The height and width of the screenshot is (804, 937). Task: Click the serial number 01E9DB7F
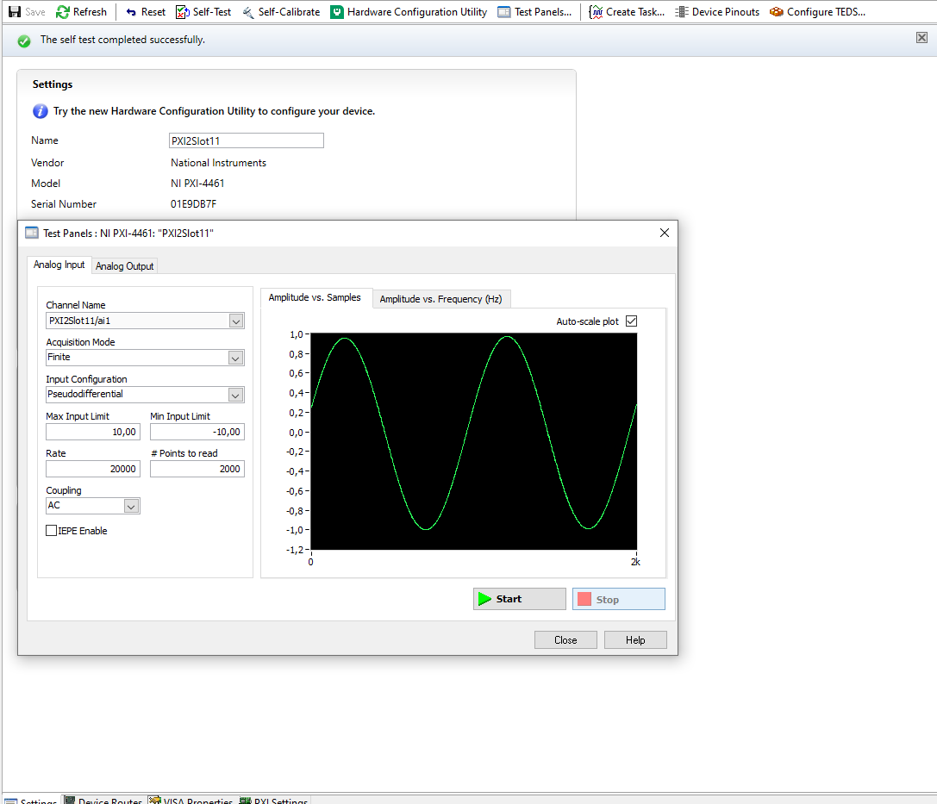tap(194, 204)
